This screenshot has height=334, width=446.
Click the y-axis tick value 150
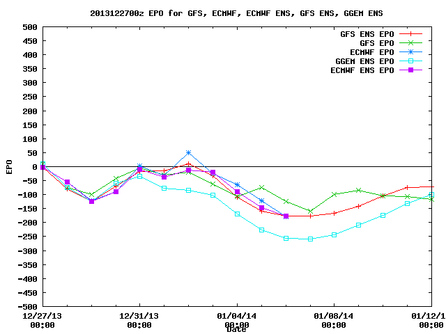(30, 125)
